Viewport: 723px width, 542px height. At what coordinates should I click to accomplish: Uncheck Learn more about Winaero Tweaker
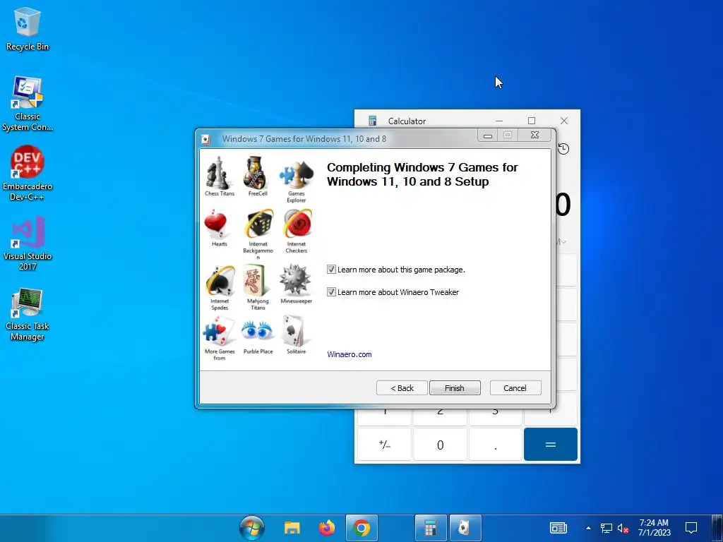[x=331, y=291]
